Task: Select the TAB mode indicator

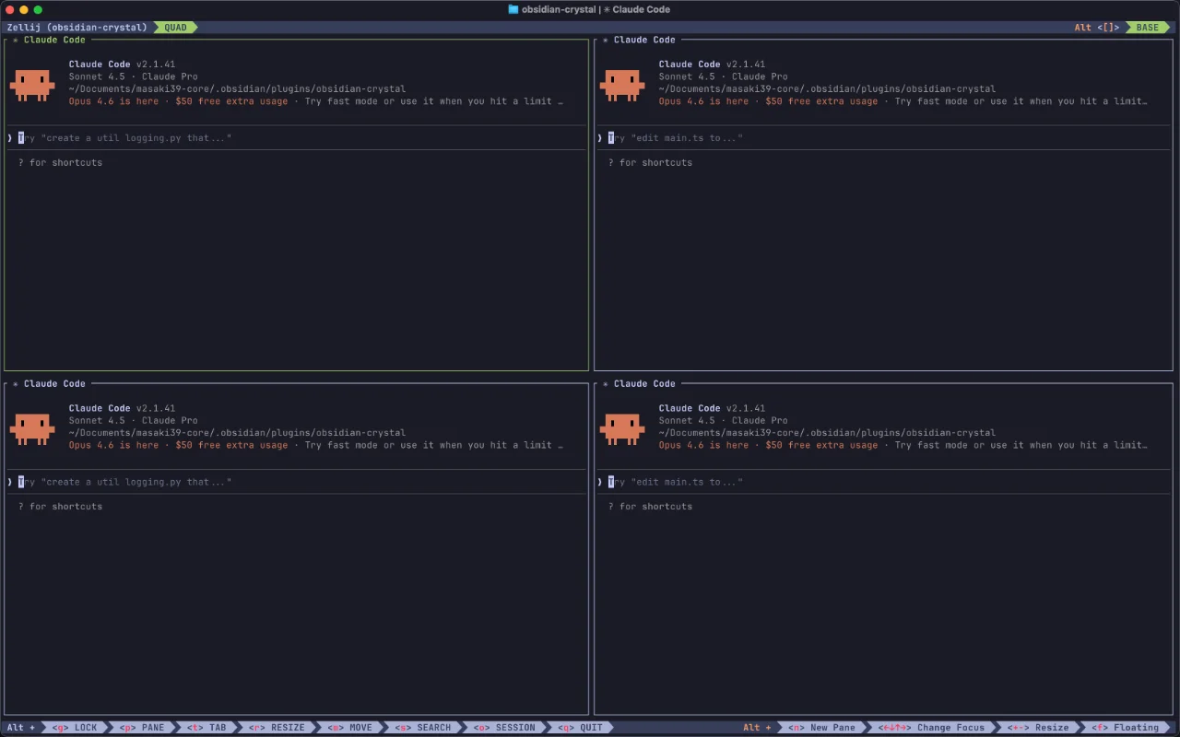Action: coord(206,727)
